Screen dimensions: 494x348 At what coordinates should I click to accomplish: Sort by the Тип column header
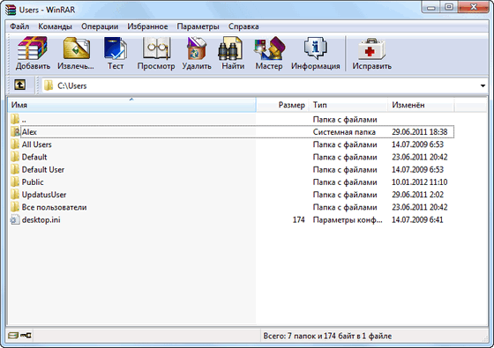(348, 105)
